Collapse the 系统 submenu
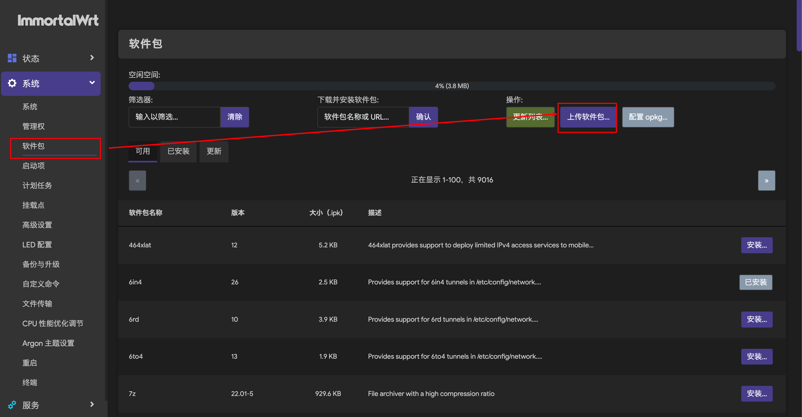Image resolution: width=802 pixels, height=417 pixels. tap(92, 83)
